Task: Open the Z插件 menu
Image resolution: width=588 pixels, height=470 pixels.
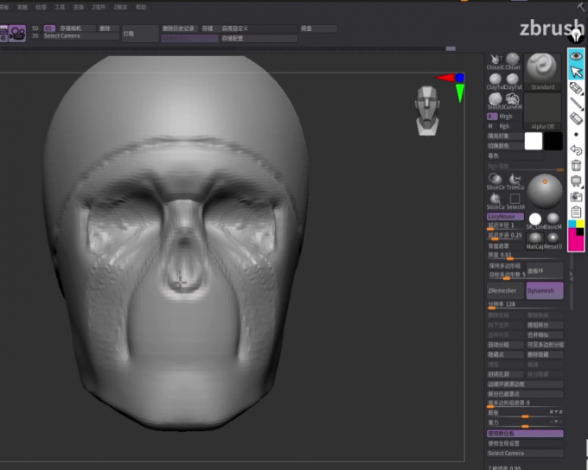Action: click(99, 7)
